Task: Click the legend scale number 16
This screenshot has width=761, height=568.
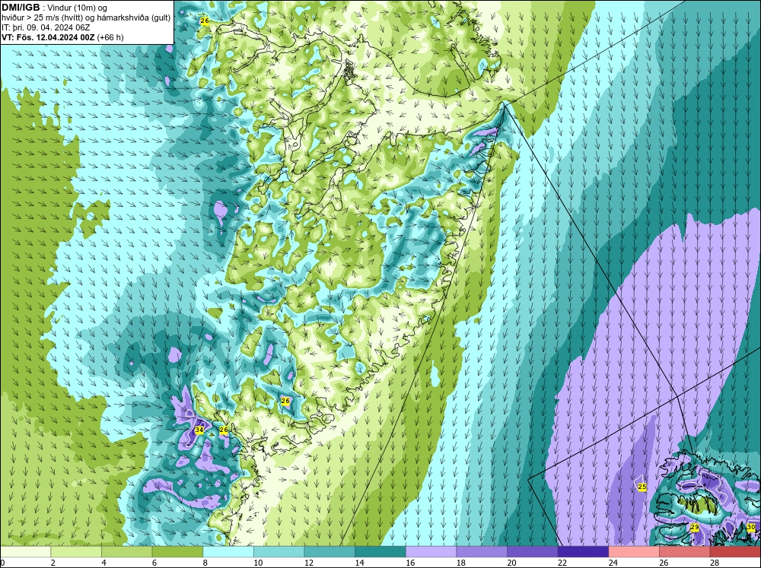Action: click(410, 563)
